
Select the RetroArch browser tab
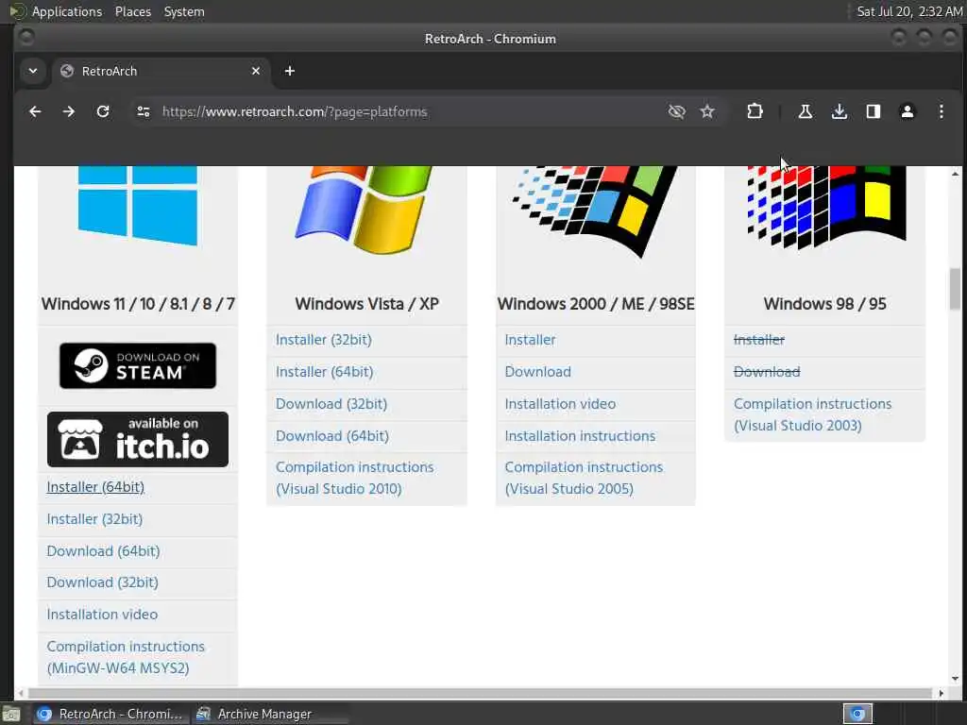coord(161,71)
